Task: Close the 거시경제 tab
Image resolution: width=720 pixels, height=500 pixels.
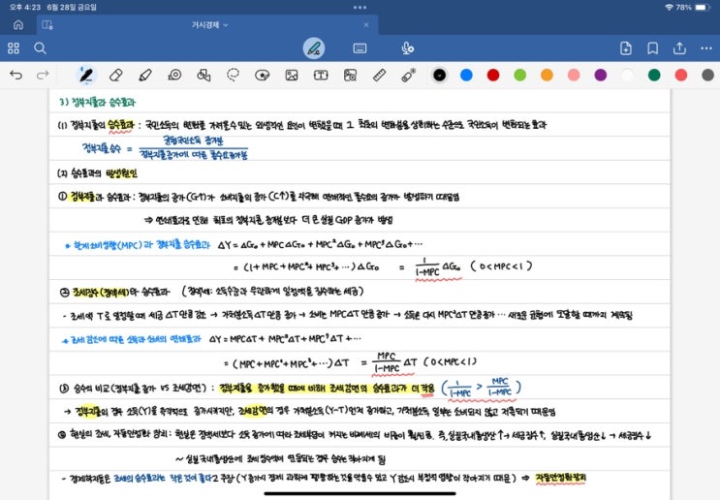Action: click(x=366, y=25)
